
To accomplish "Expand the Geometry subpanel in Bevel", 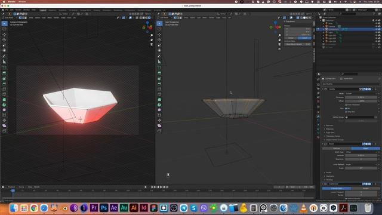I will (329, 176).
